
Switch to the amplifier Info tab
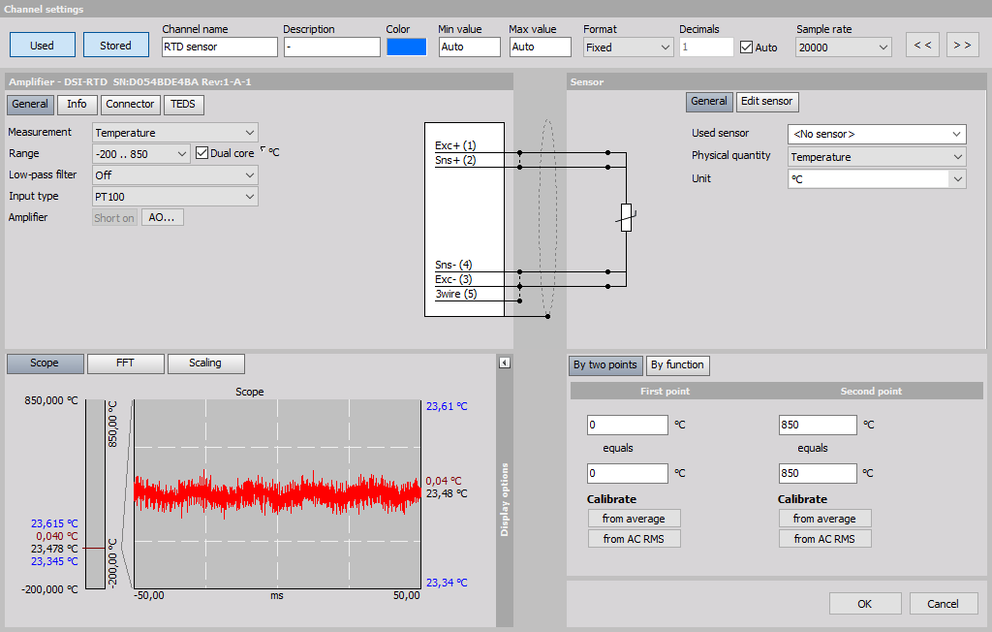pos(77,104)
